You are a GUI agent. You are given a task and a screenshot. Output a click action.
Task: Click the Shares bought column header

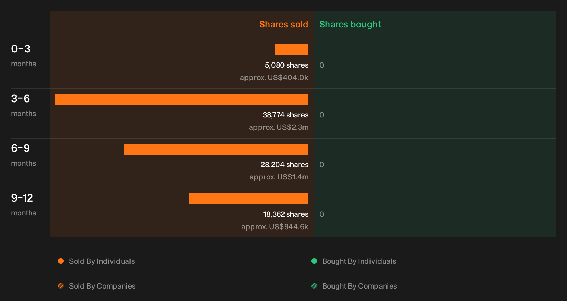[x=350, y=25]
